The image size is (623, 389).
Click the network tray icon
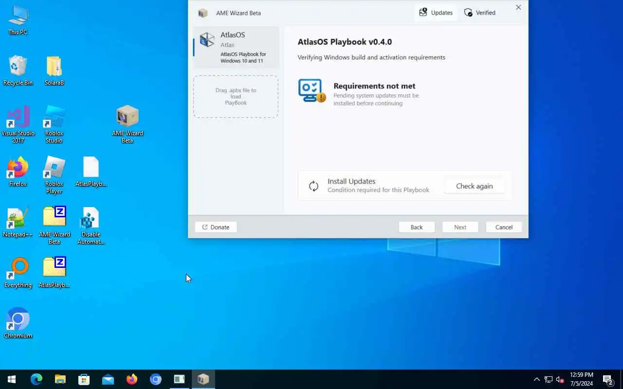tap(549, 379)
